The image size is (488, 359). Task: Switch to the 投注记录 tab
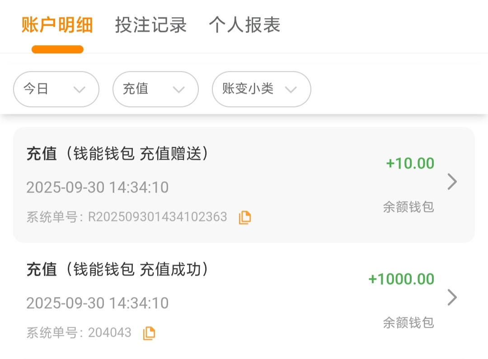[151, 25]
